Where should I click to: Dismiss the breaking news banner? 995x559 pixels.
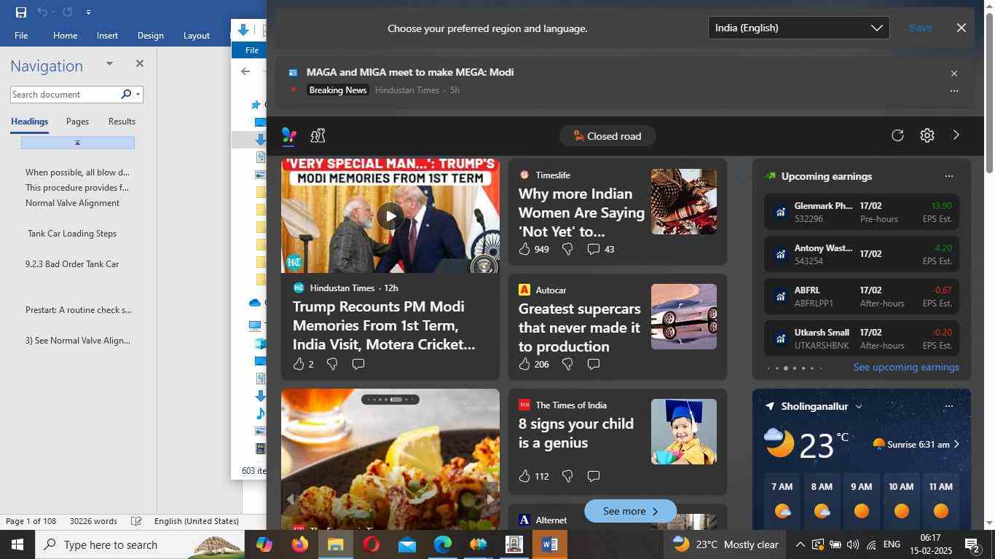(954, 74)
